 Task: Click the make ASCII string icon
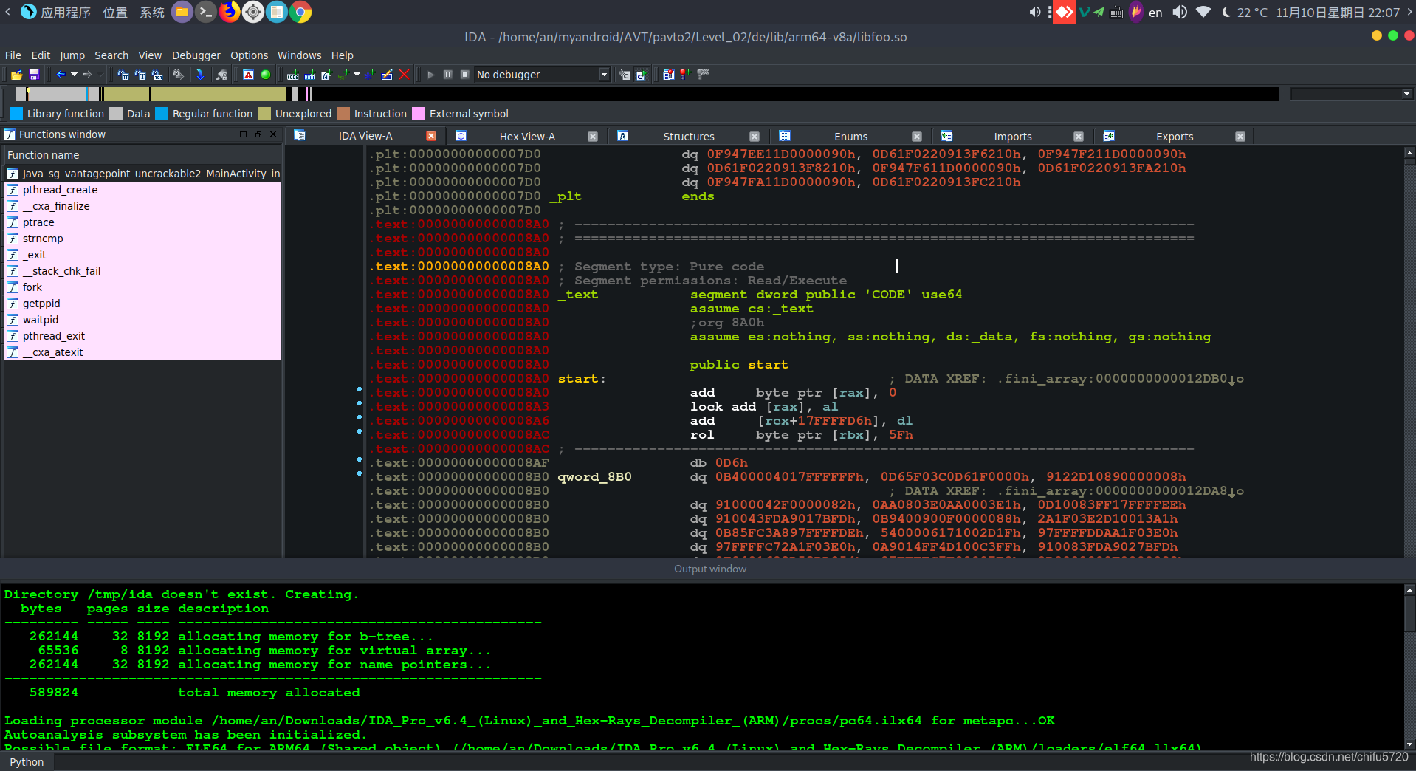(327, 75)
